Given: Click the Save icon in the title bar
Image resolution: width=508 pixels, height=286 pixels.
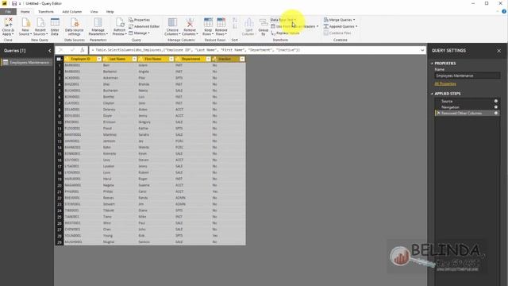Looking at the screenshot, I should coord(14,3).
